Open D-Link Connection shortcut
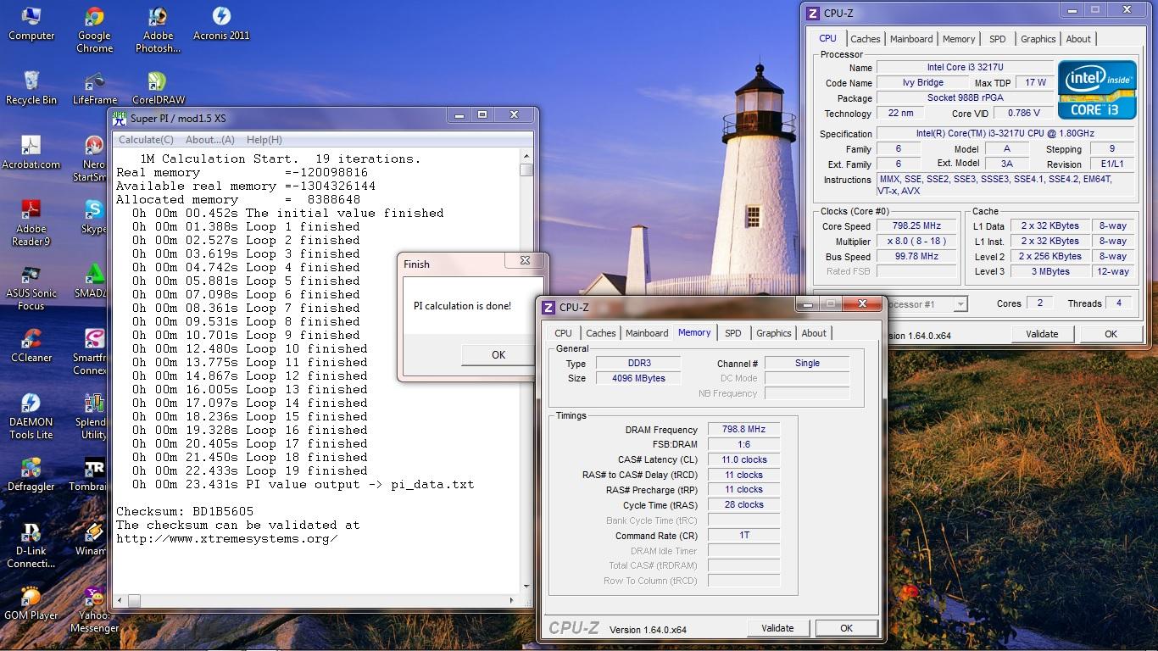Screen dimensions: 1158x651 (x=31, y=545)
